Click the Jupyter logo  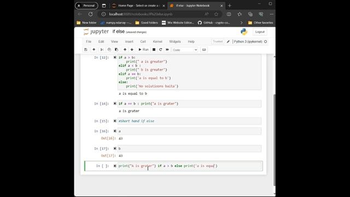click(x=96, y=32)
